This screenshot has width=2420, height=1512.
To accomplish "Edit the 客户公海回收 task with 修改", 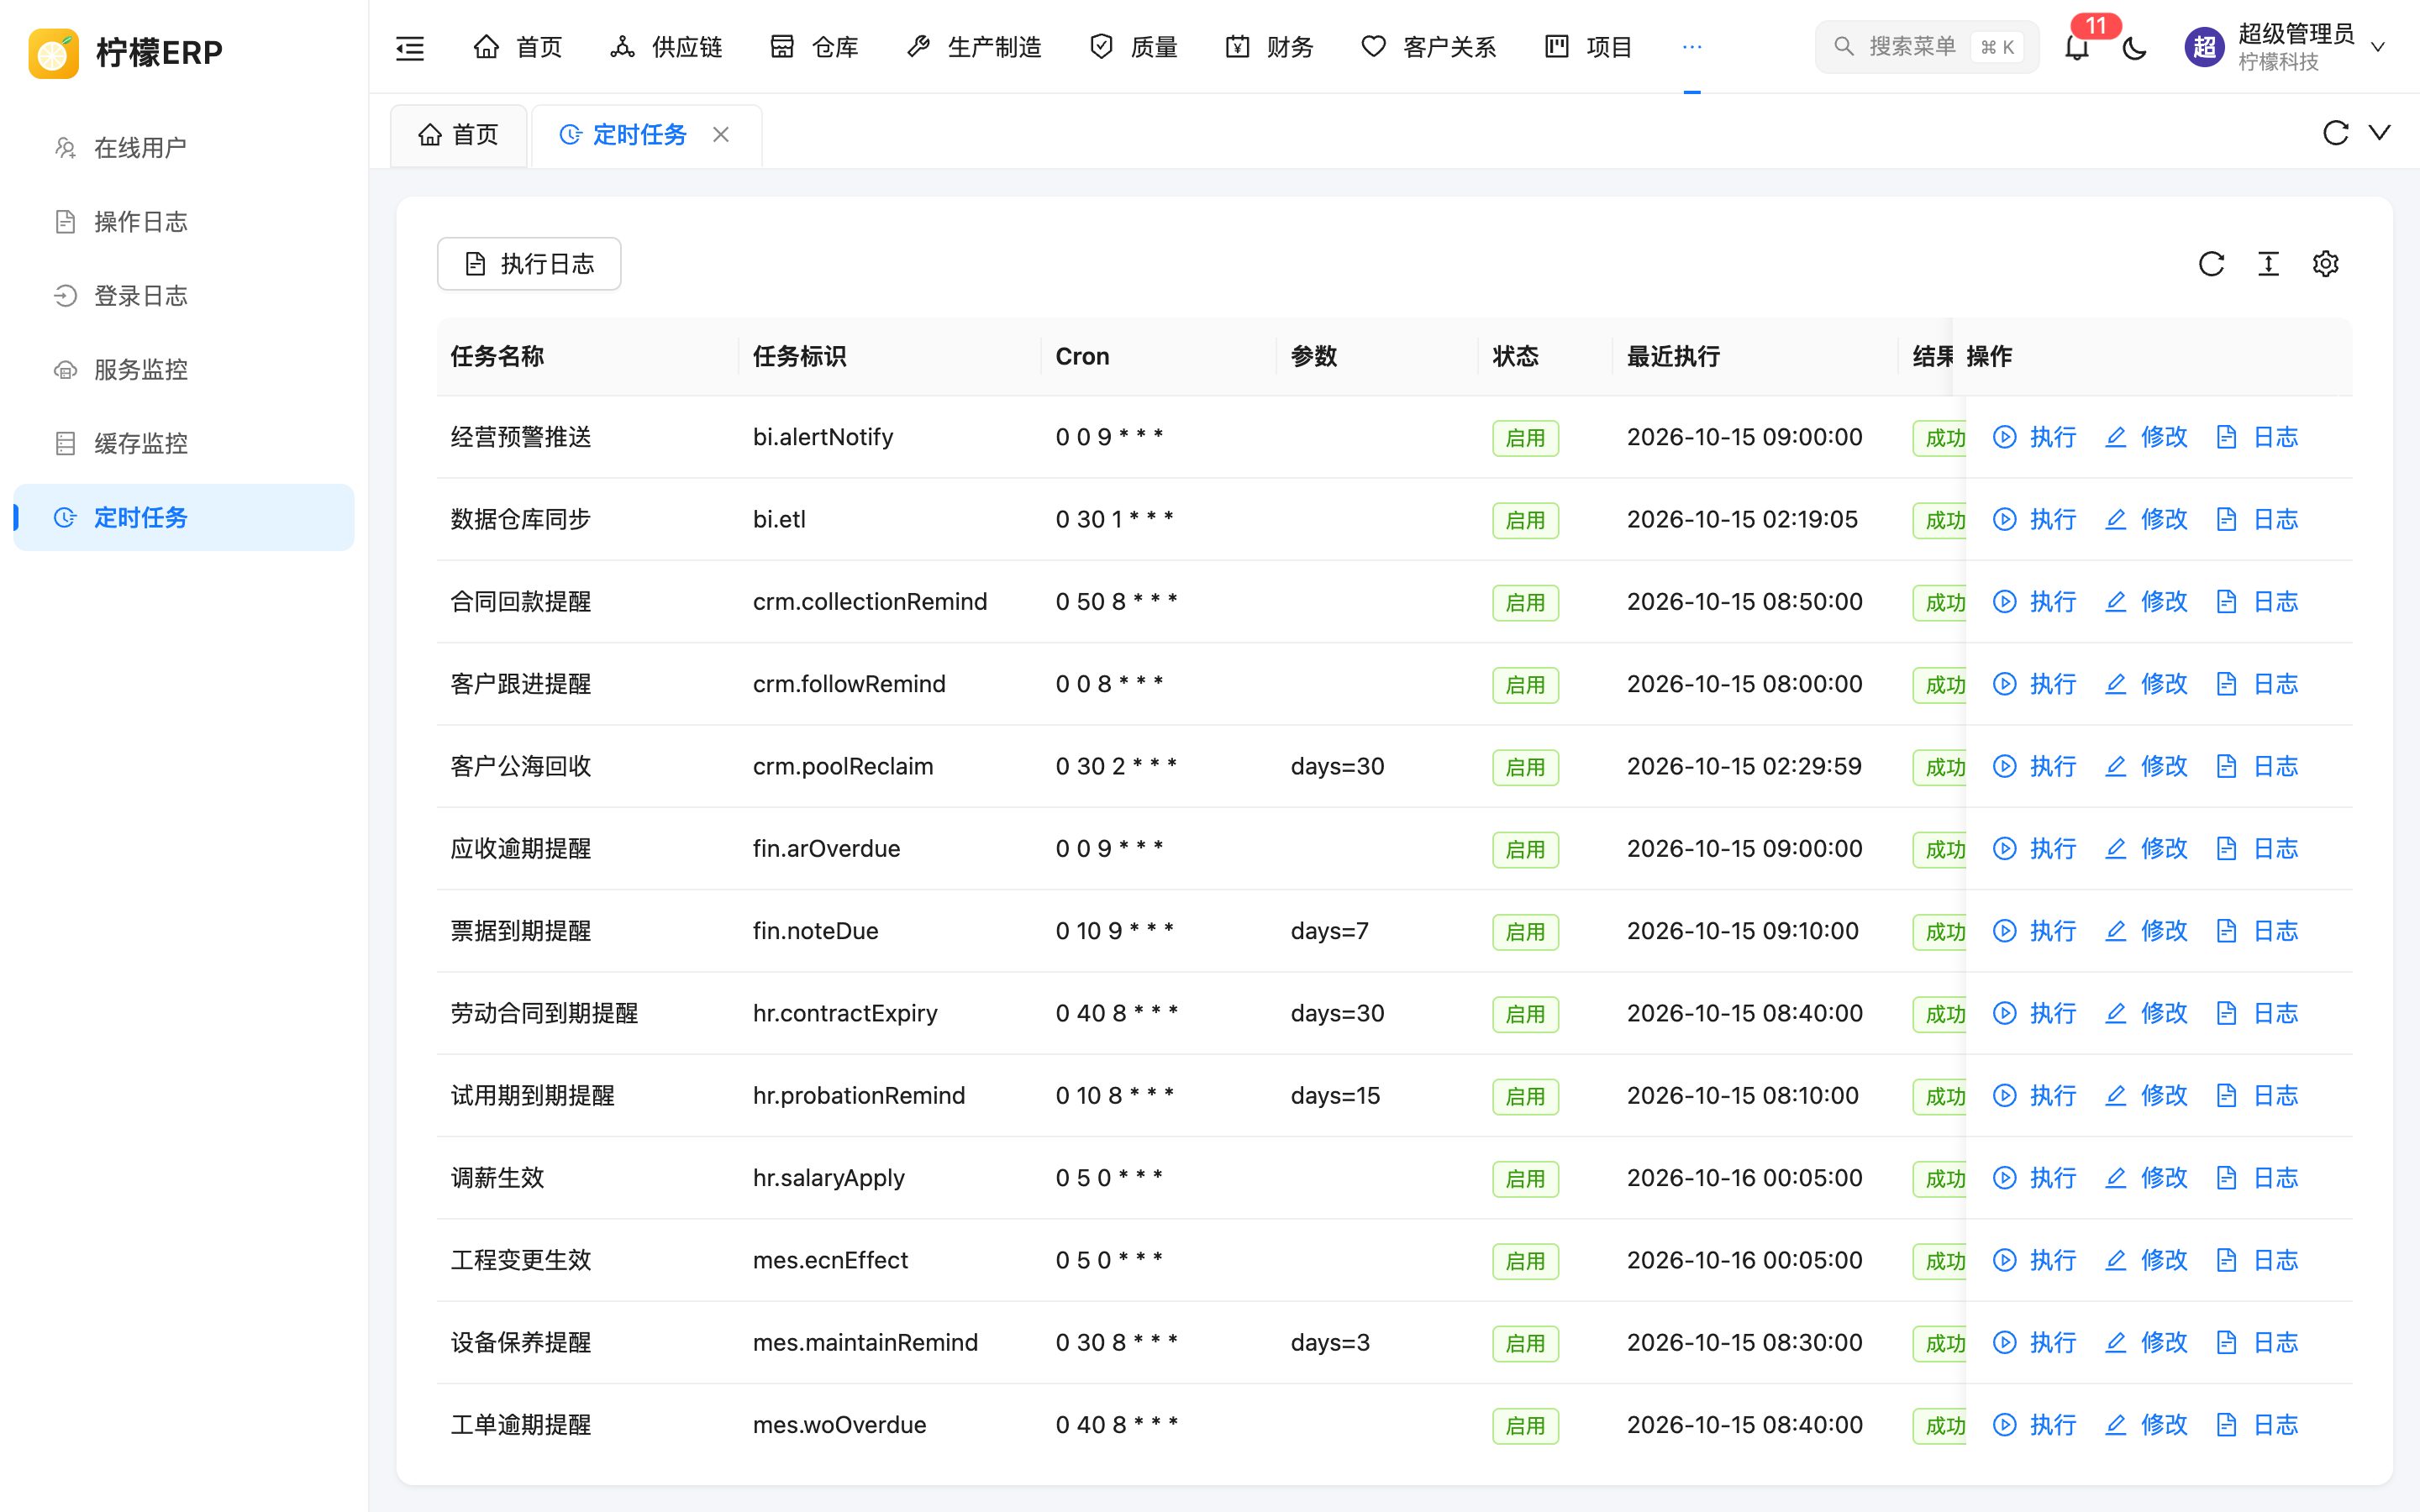I will tap(2146, 766).
